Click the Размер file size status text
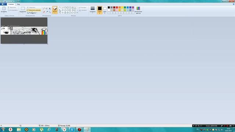The width and height of the screenshot is (235, 132). point(65,125)
